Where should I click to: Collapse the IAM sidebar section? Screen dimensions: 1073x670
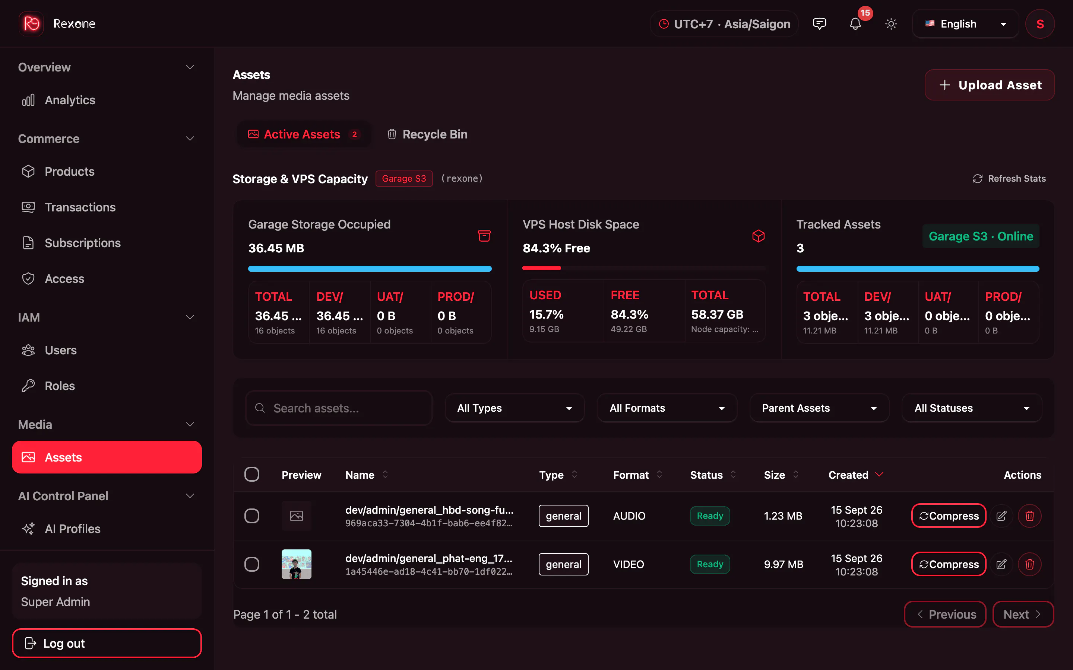(x=107, y=317)
